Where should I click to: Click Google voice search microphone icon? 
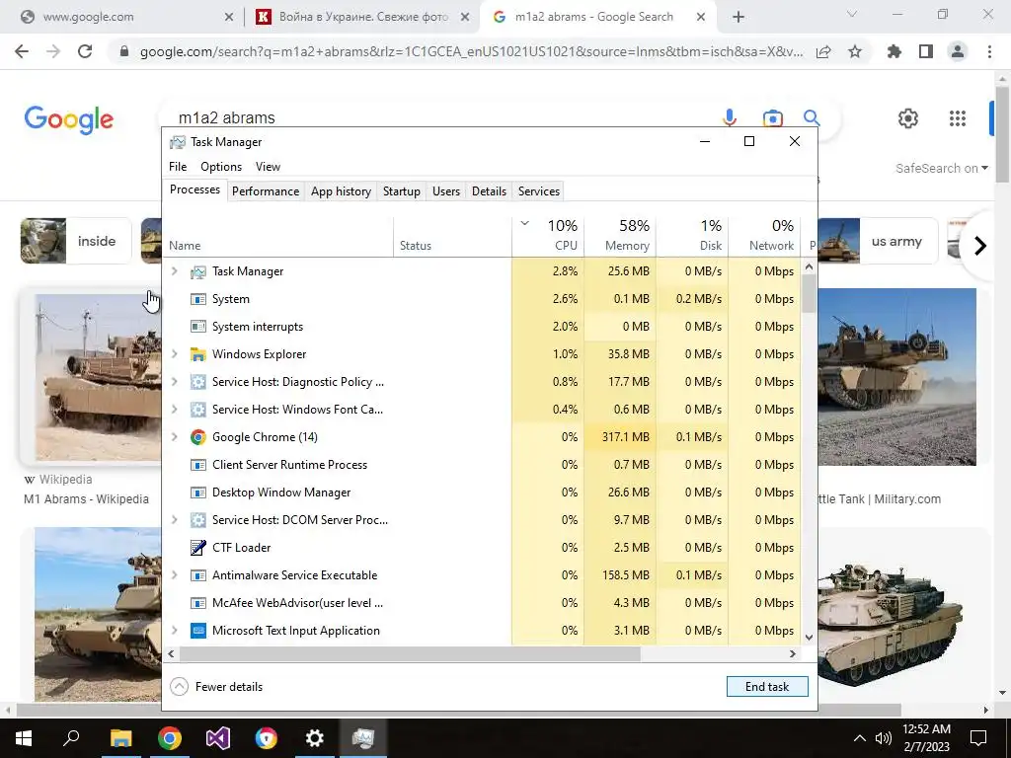coord(730,118)
